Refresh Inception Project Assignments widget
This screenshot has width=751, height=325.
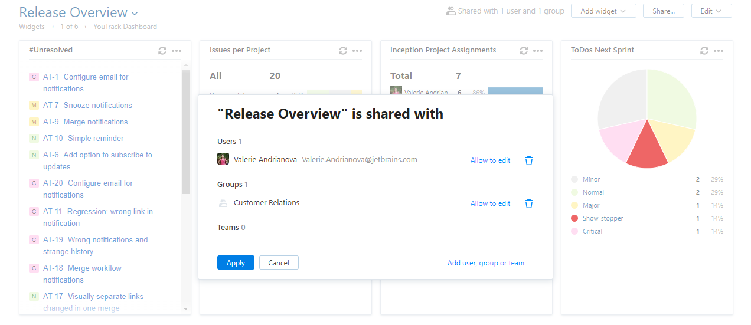point(524,51)
